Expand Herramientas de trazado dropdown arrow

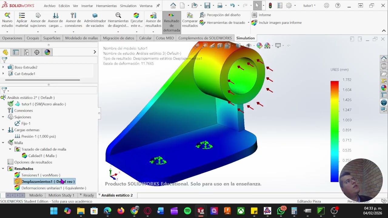coord(249,22)
